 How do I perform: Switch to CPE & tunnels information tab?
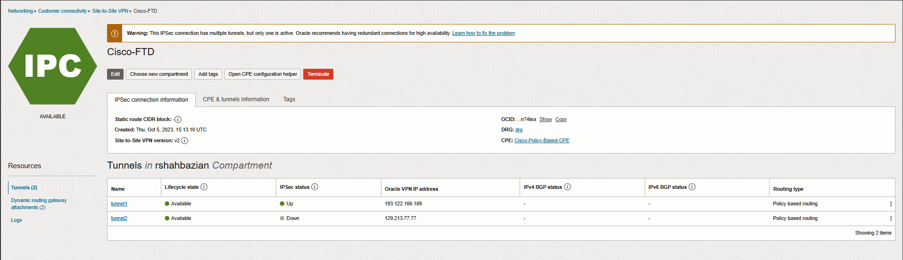(x=236, y=99)
